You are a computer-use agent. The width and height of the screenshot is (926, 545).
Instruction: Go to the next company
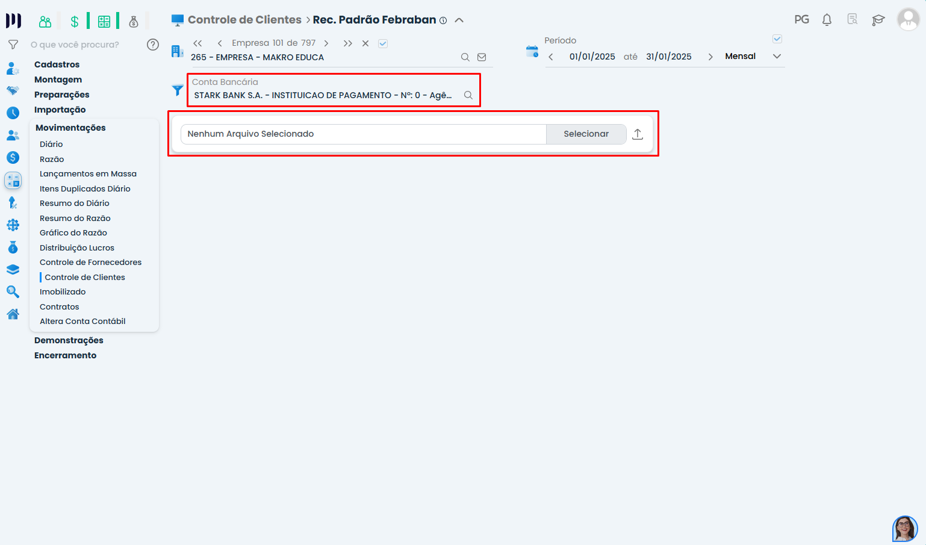click(326, 43)
